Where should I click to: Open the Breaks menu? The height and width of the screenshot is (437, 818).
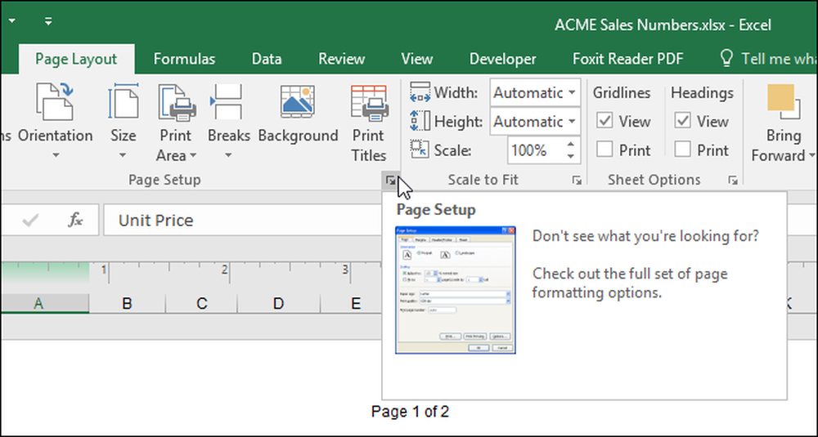[x=228, y=122]
